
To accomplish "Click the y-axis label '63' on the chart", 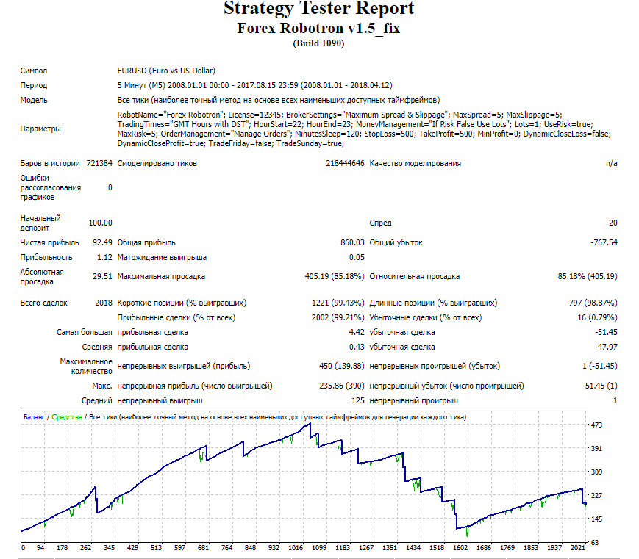I will pos(595,543).
